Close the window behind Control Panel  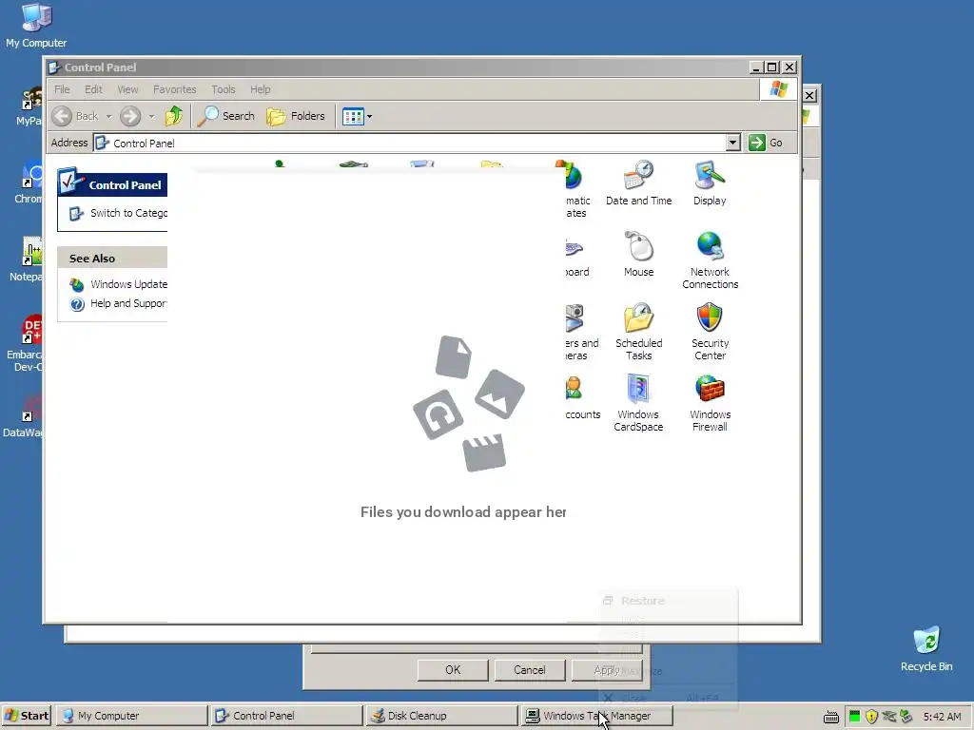pos(809,96)
